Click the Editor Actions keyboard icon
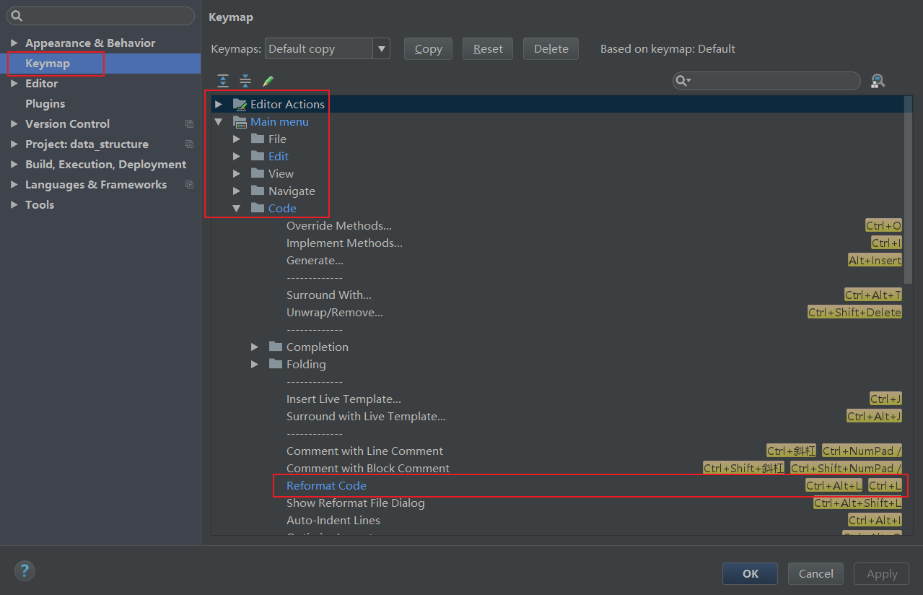923x595 pixels. point(239,104)
